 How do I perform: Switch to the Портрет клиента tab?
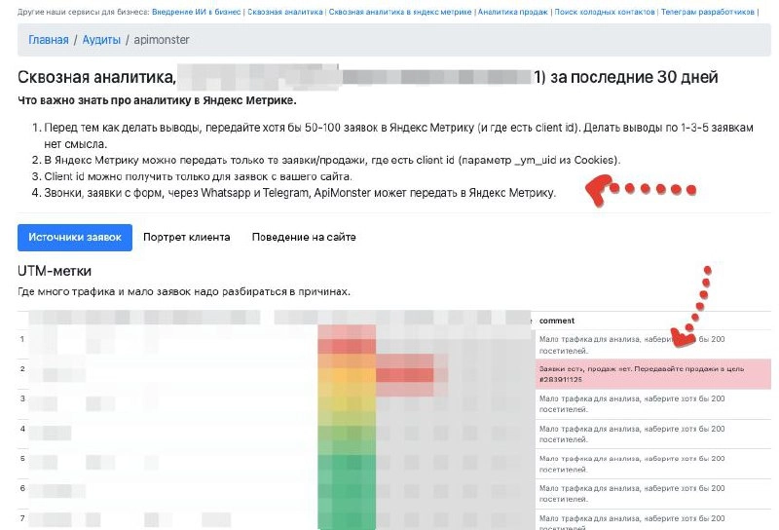187,237
